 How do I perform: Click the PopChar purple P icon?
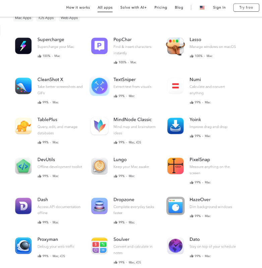click(99, 46)
